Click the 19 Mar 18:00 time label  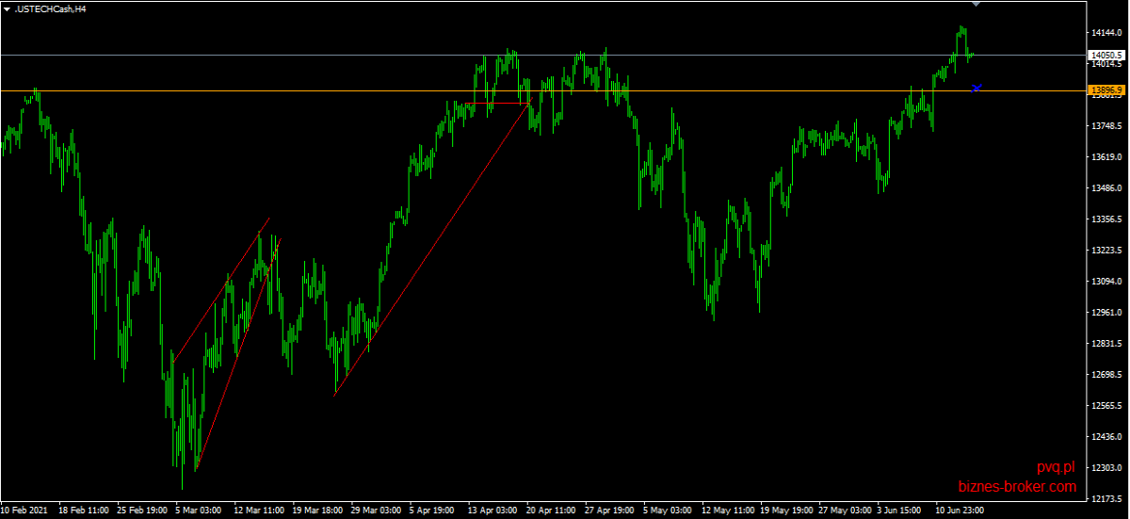pyautogui.click(x=317, y=511)
